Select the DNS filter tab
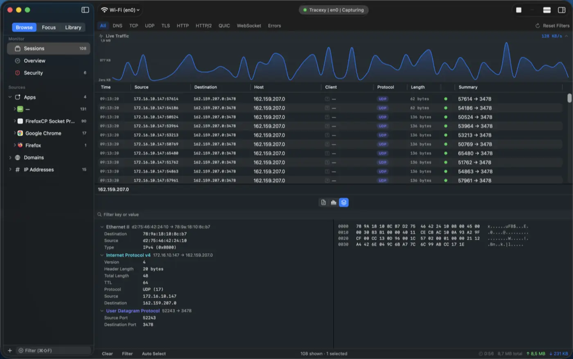This screenshot has width=573, height=359. point(117,26)
